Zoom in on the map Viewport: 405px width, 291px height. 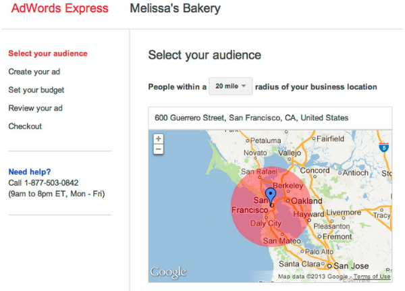(159, 139)
